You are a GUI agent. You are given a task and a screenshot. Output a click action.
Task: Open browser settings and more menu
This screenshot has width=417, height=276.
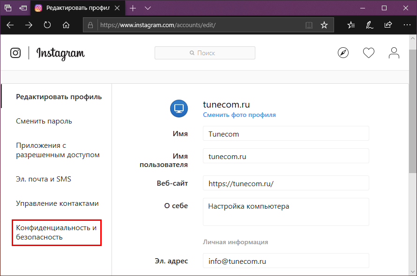coord(407,25)
